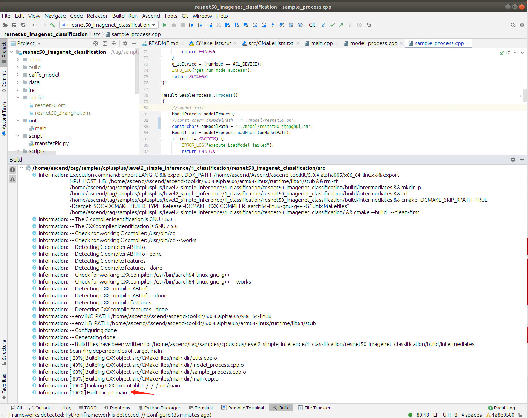Open the Event Log button
The image size is (528, 418).
[501, 408]
